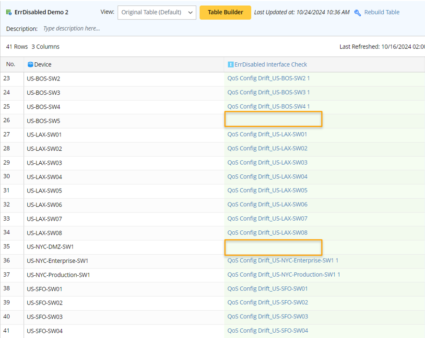Click the Rebuild Table wrench icon
The width and height of the screenshot is (425, 338).
[x=357, y=12]
